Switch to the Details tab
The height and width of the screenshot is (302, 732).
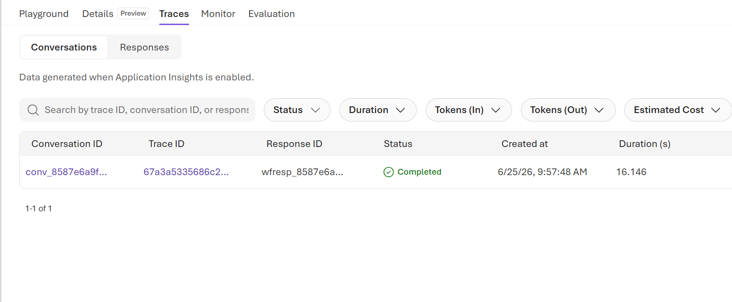coord(97,14)
